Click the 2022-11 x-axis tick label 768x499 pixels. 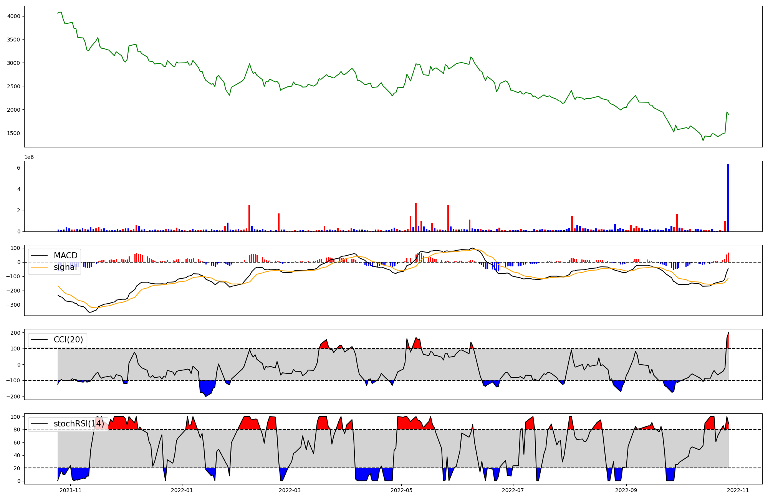click(738, 490)
